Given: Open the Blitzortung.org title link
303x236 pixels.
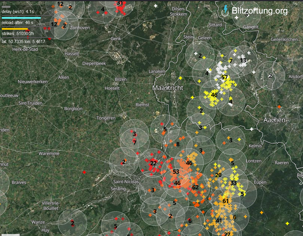Looking at the screenshot, I should coord(260,11).
